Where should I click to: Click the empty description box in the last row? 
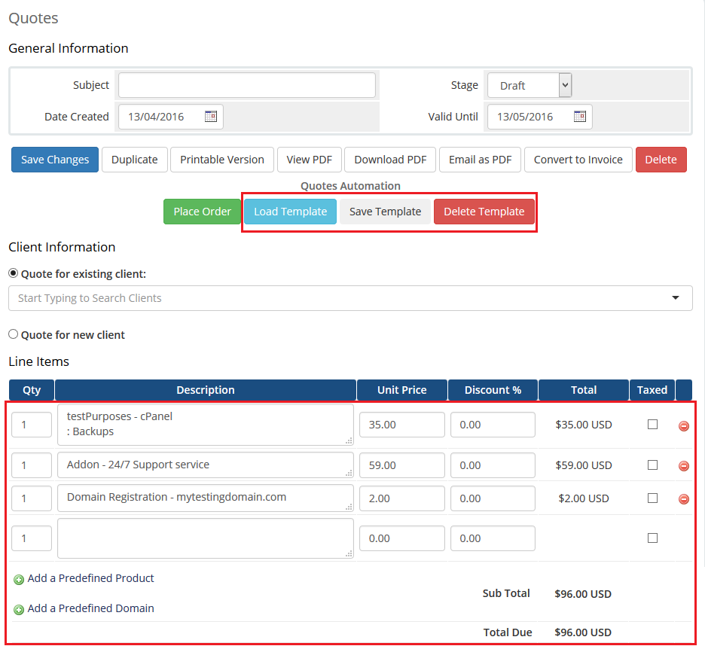pos(206,538)
